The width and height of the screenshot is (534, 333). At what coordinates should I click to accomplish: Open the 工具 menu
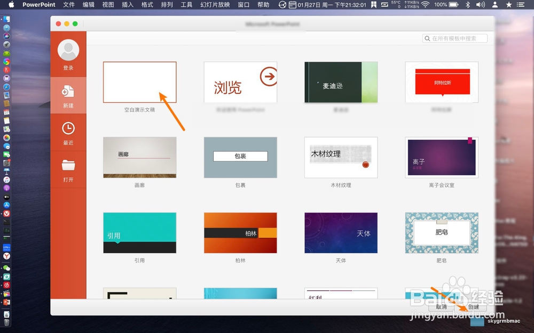[x=186, y=4]
